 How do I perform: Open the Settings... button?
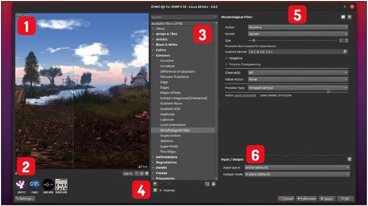pyautogui.click(x=25, y=199)
